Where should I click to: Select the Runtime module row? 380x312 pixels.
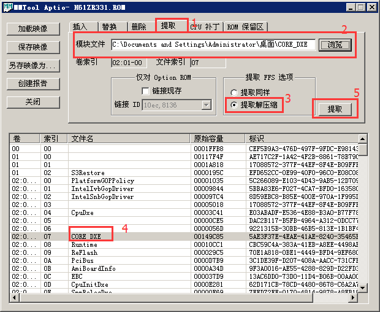click(184, 244)
